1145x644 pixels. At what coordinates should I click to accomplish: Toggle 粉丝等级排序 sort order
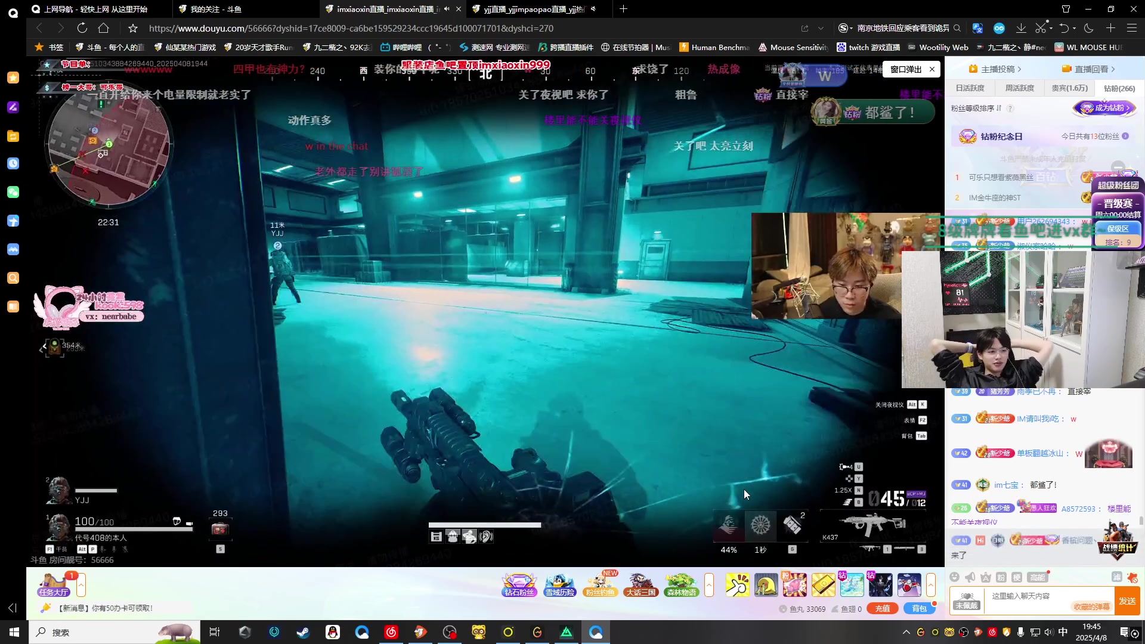point(976,108)
